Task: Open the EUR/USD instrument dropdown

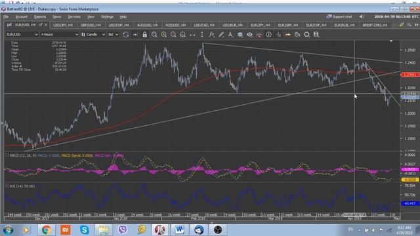Action: point(22,35)
